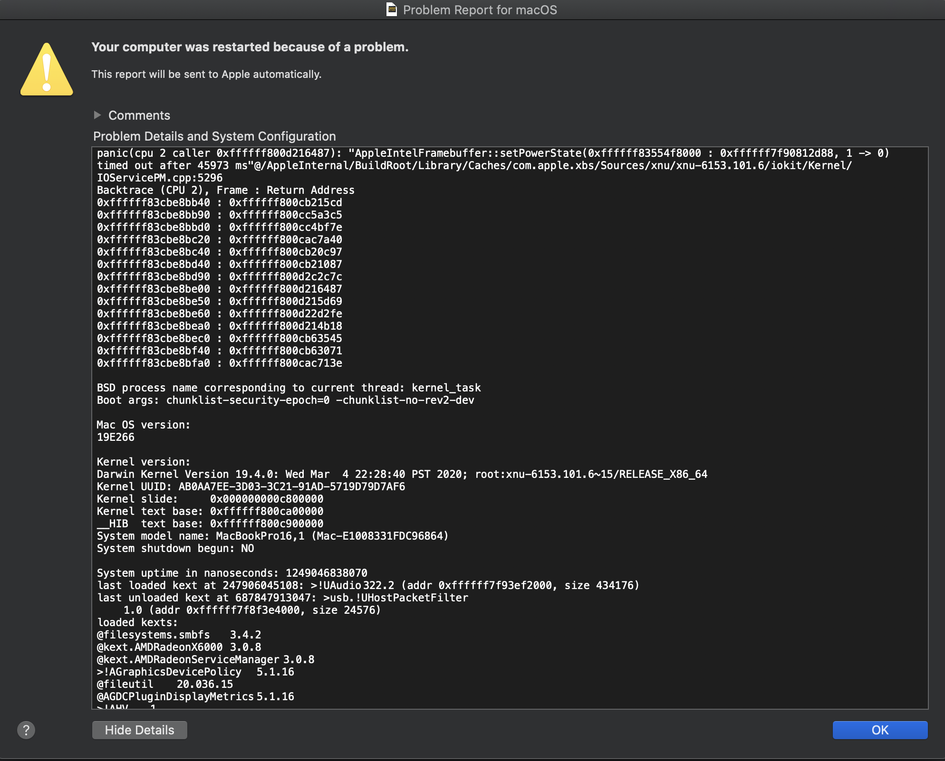Viewport: 945px width, 761px height.
Task: Click the @kext.AMDRadeonX6000 3.0.8 kext entry
Action: 179,647
